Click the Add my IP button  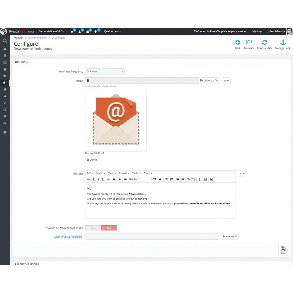229,236
